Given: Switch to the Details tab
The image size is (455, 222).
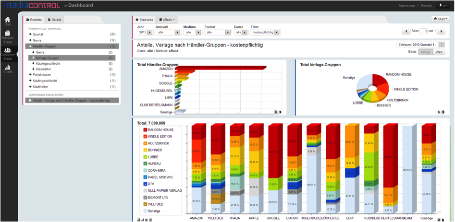Looking at the screenshot, I should 55,20.
